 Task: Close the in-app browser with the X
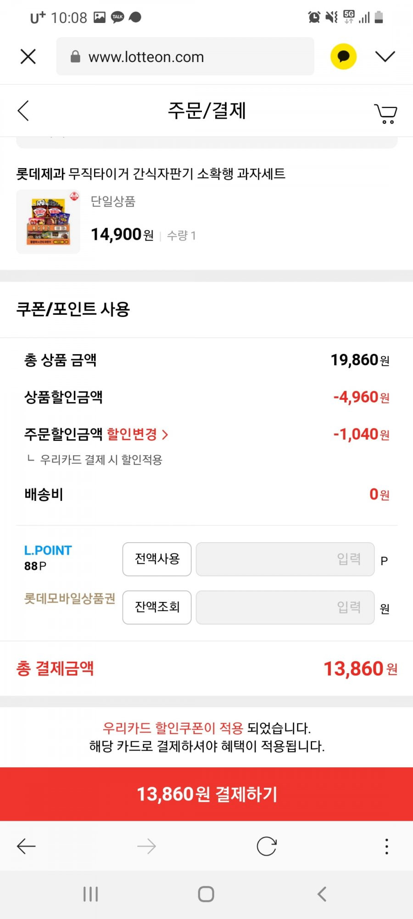click(28, 57)
